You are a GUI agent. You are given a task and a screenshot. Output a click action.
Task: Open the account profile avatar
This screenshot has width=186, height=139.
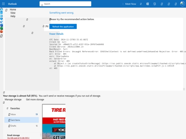pos(182,4)
